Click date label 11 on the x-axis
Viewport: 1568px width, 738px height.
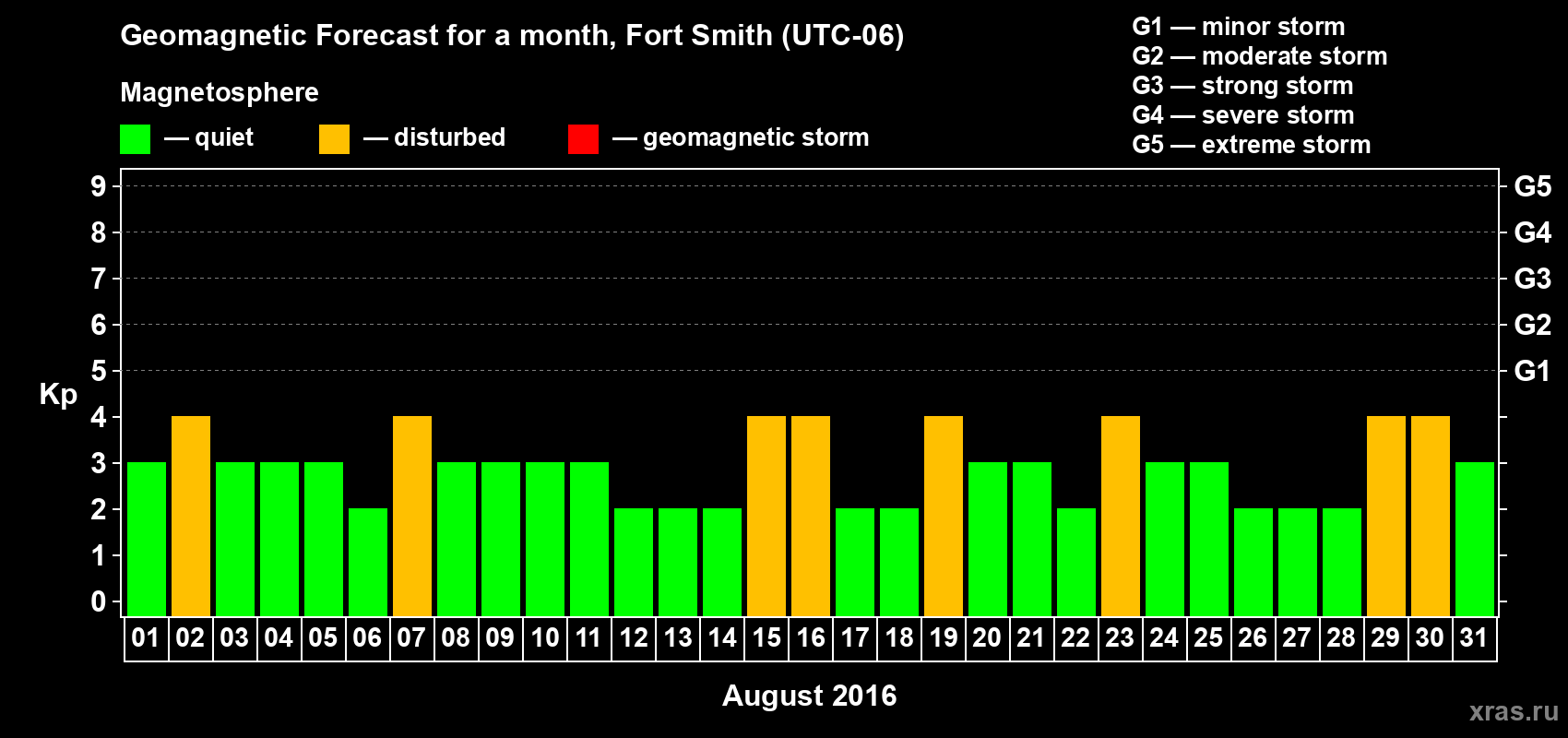[588, 638]
